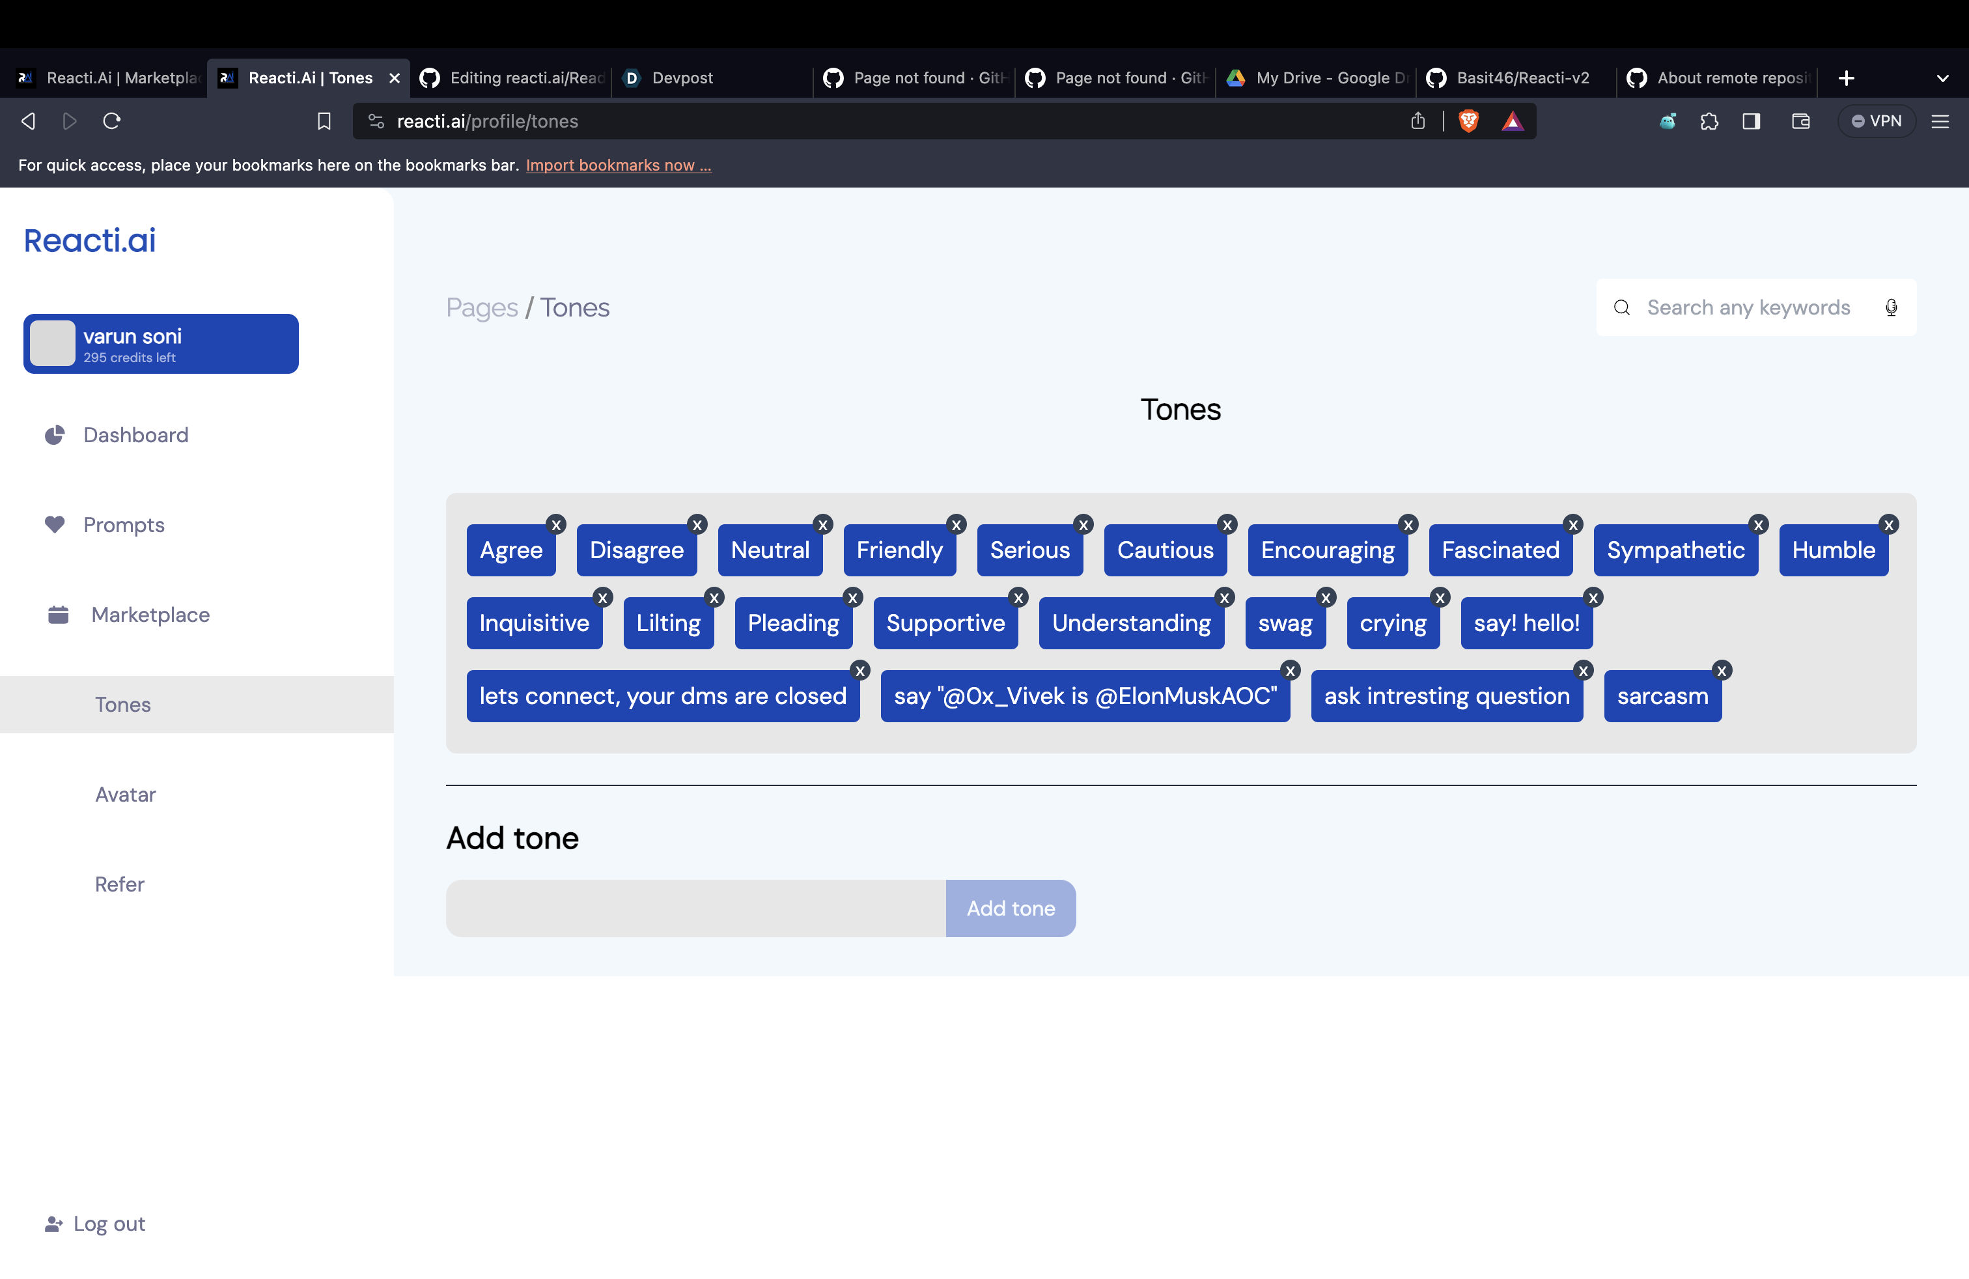Viewport: 1969px width, 1279px height.
Task: Remove the swag tone using X
Action: pos(1325,597)
